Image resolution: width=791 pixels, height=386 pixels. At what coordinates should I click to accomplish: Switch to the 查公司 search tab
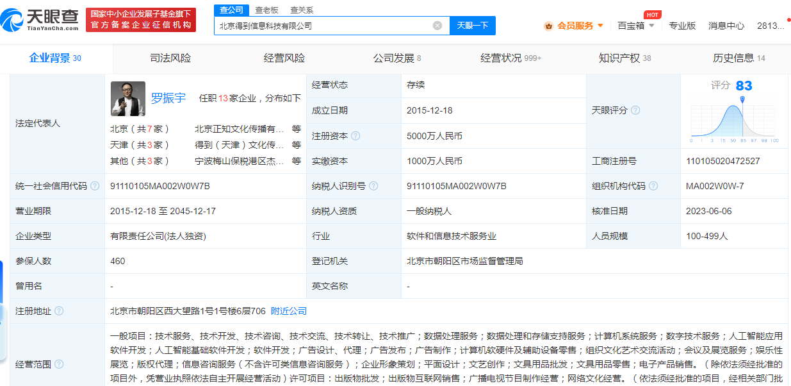click(231, 10)
